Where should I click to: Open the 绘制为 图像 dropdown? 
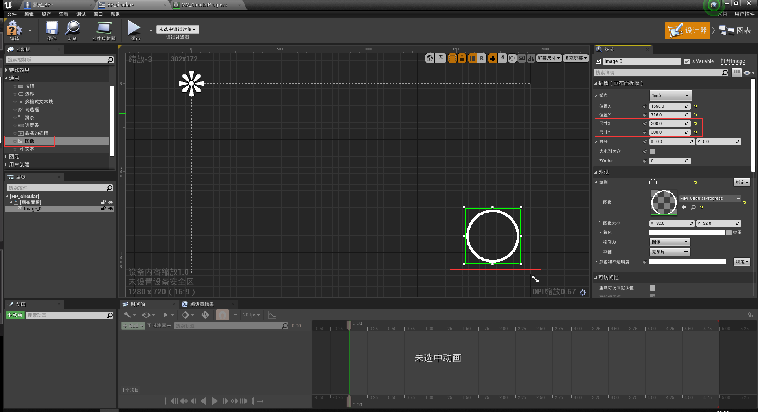click(670, 242)
